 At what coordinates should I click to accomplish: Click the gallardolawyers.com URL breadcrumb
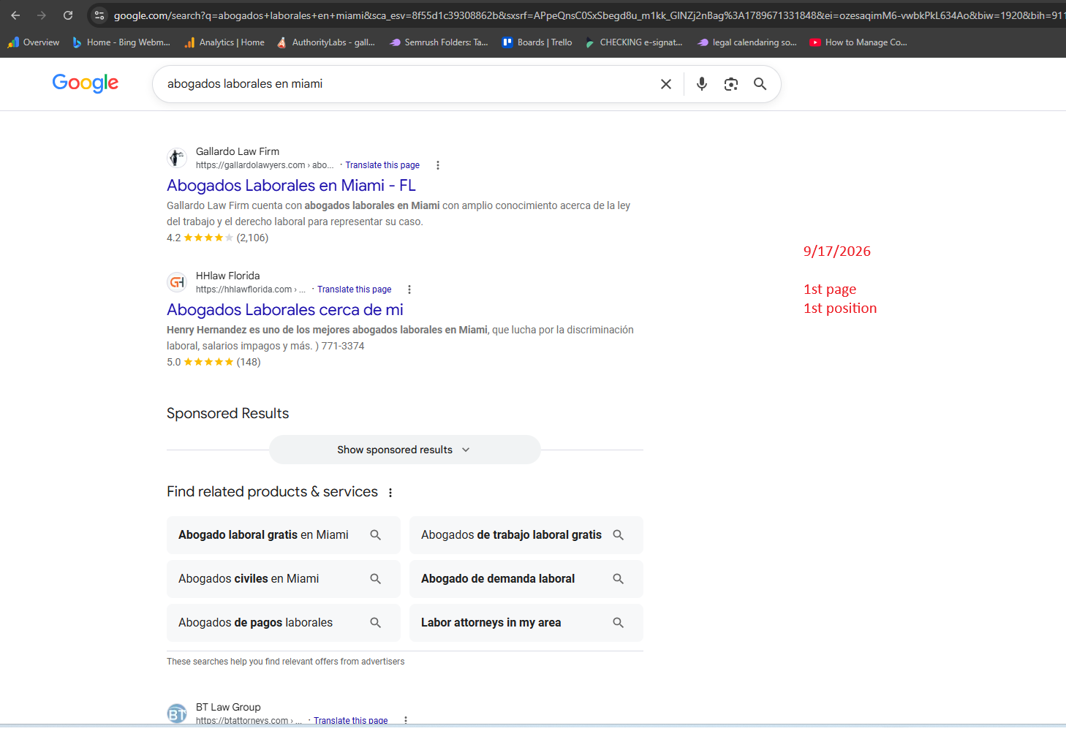coord(265,165)
